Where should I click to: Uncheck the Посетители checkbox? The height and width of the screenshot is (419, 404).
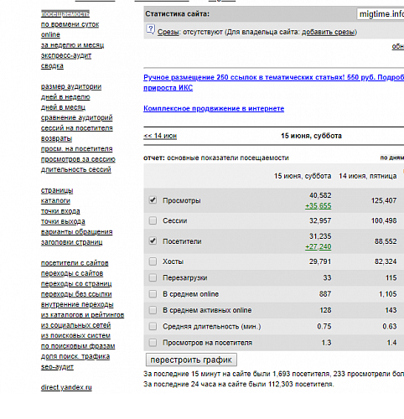click(x=153, y=241)
